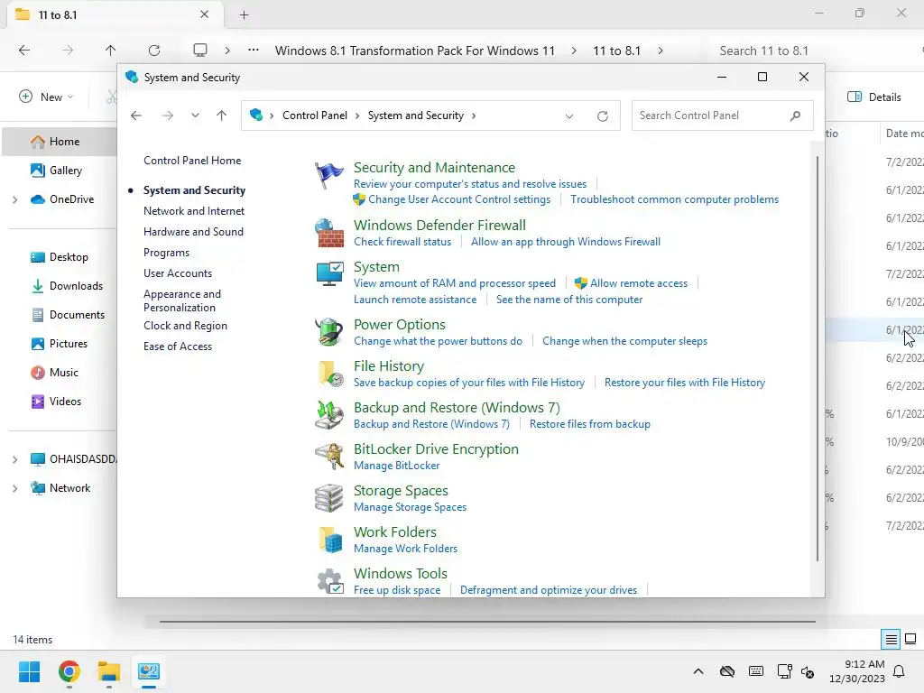Expand the Network tree node
924x693 pixels.
[x=14, y=488]
